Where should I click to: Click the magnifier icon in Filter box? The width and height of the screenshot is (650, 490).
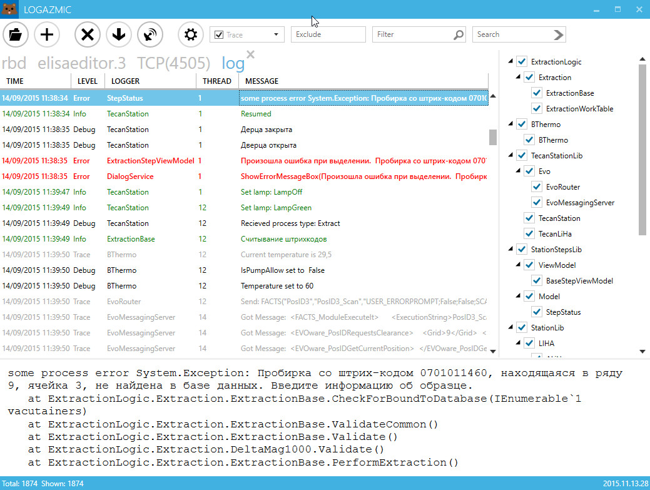coord(459,35)
